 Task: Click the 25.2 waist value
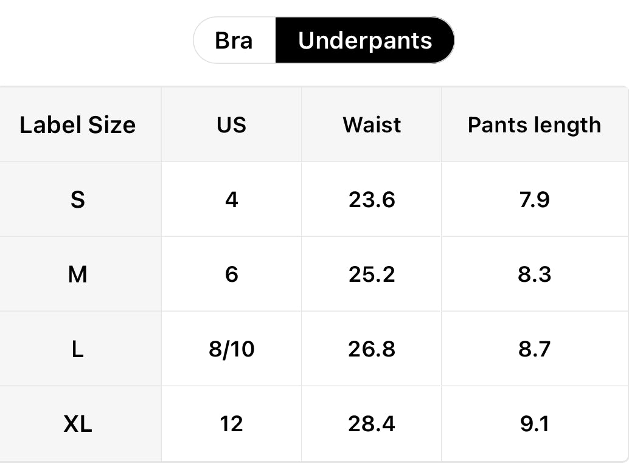click(372, 275)
